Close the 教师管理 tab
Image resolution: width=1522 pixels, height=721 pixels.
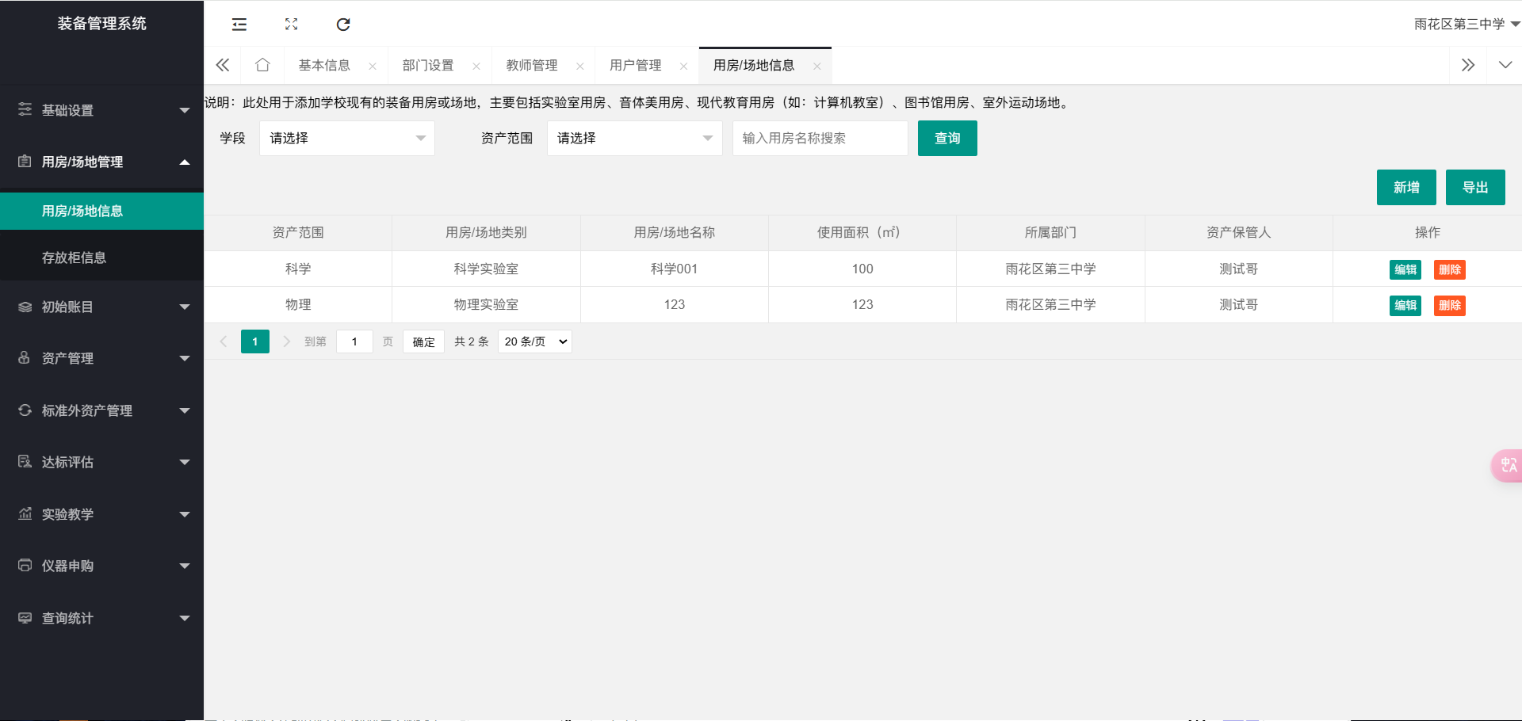pyautogui.click(x=580, y=67)
